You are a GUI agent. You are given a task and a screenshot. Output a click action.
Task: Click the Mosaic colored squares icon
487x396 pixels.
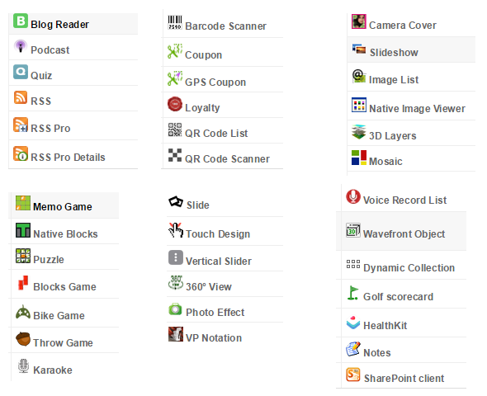359,158
